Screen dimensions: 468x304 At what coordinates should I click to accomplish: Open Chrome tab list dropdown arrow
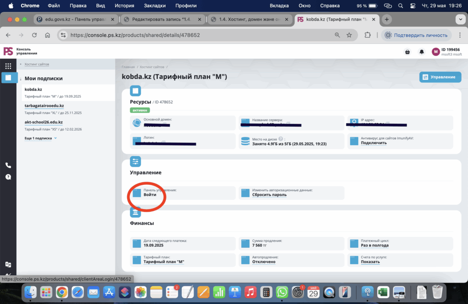point(460,20)
